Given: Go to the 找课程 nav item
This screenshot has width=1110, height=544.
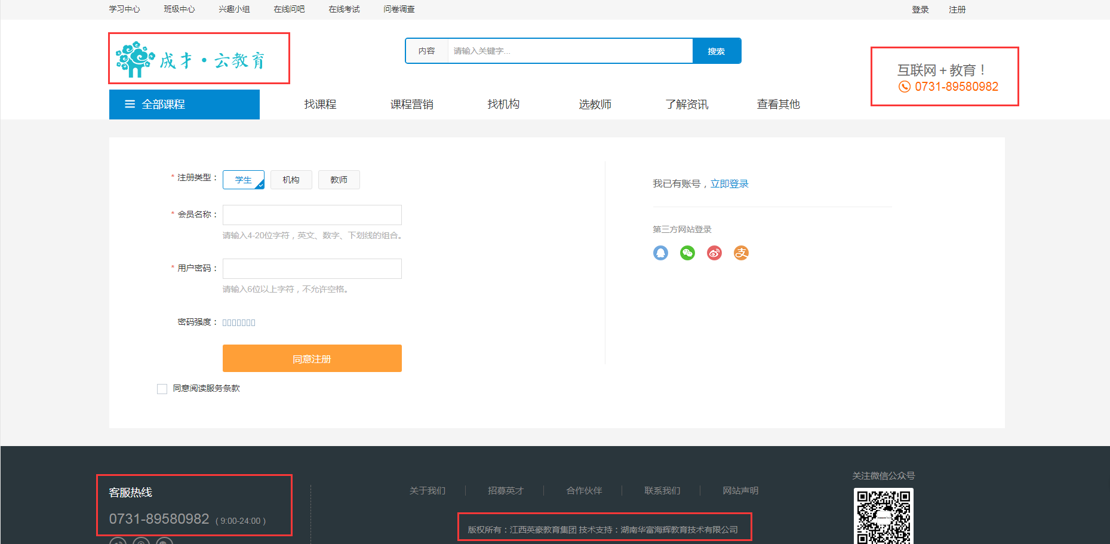Looking at the screenshot, I should click(320, 105).
